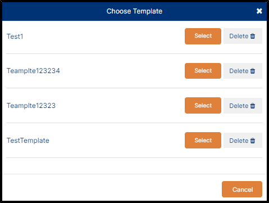Click the Teamplte123234 template name

pos(33,71)
